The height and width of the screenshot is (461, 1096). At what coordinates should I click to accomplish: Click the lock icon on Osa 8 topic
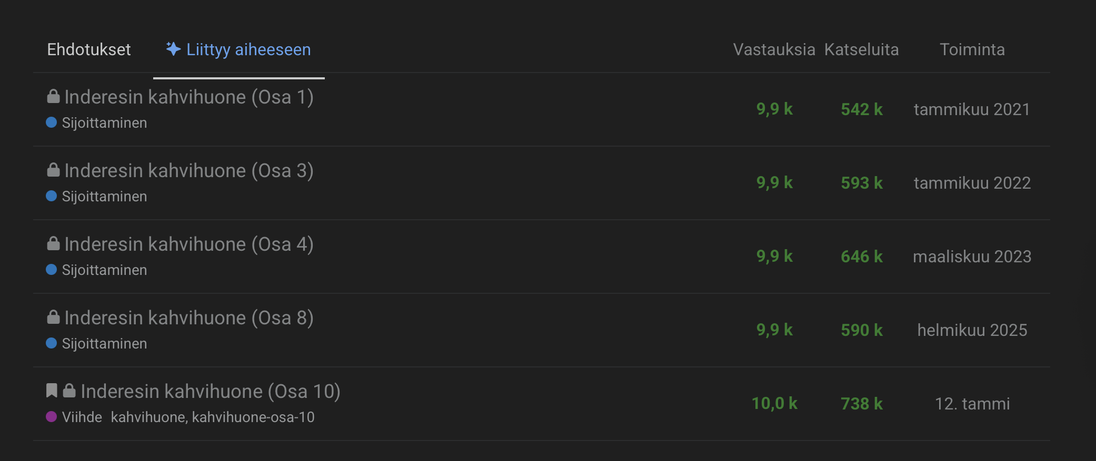click(53, 317)
